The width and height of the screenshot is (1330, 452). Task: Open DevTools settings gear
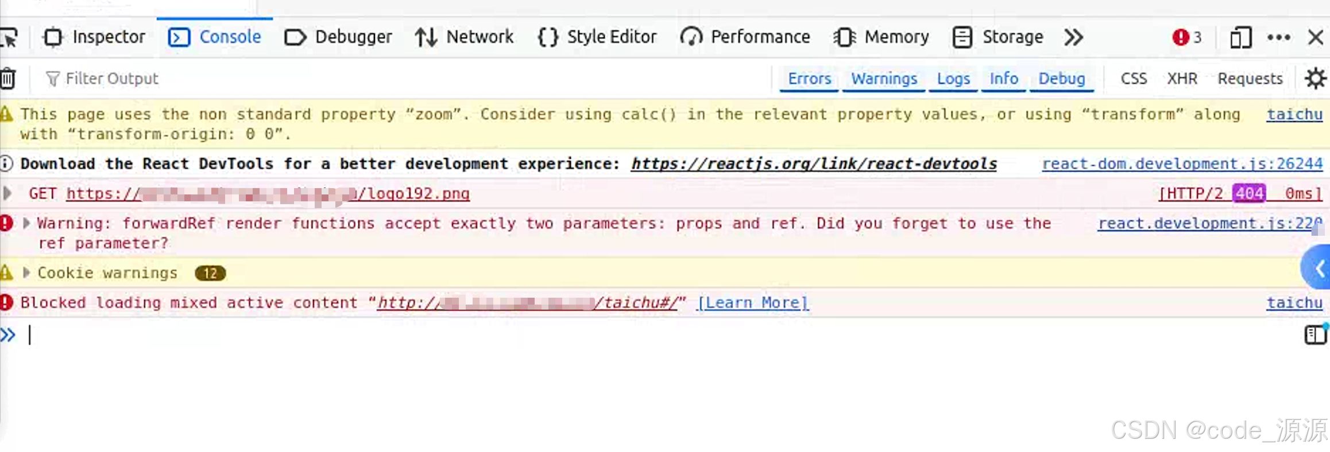1316,79
